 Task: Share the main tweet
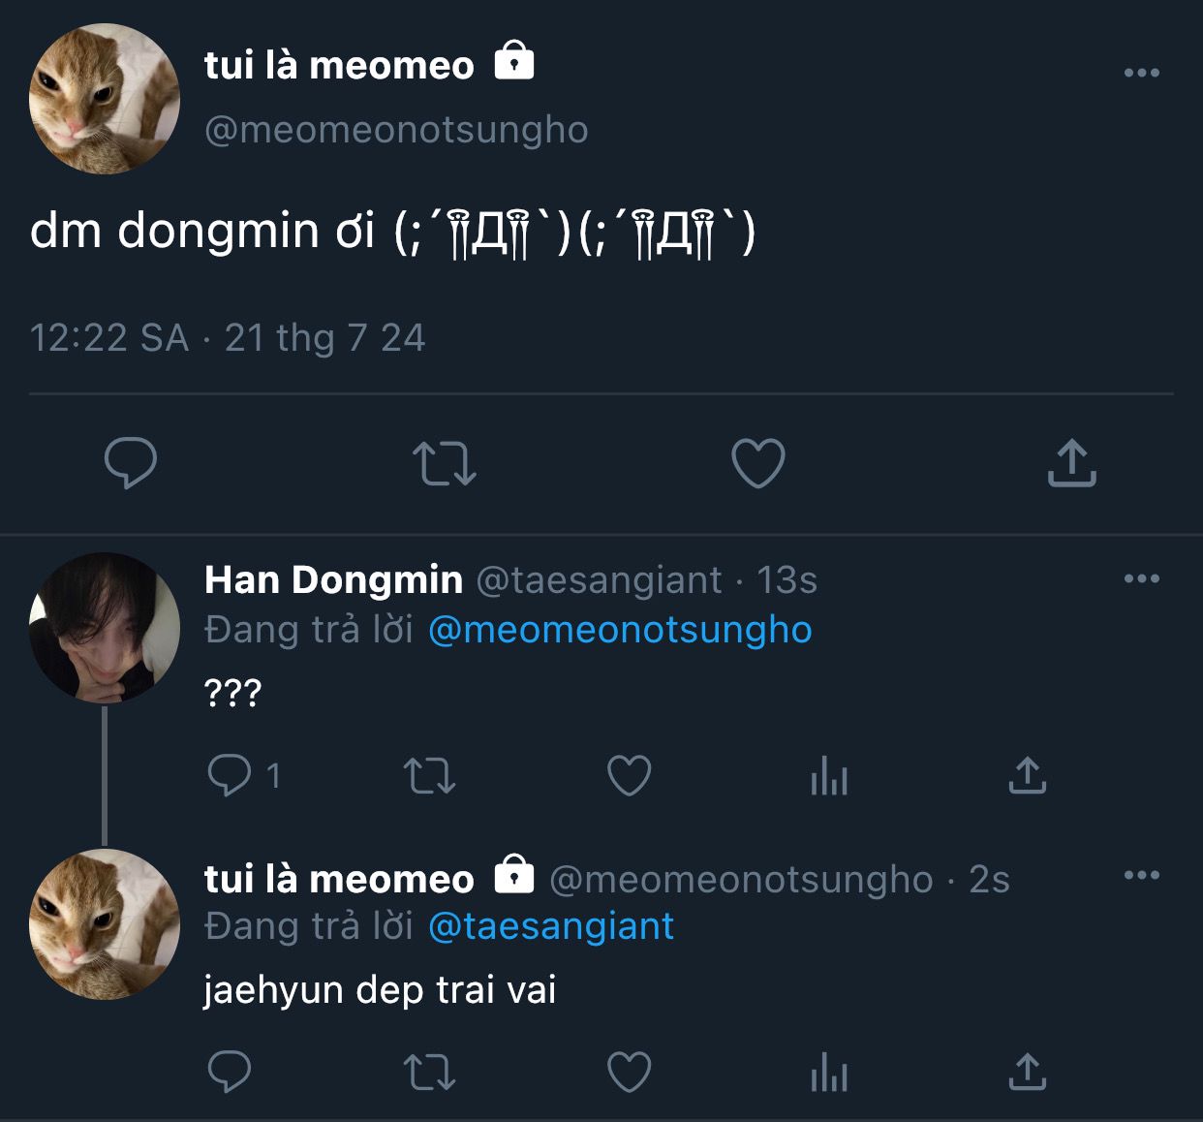coord(1071,462)
